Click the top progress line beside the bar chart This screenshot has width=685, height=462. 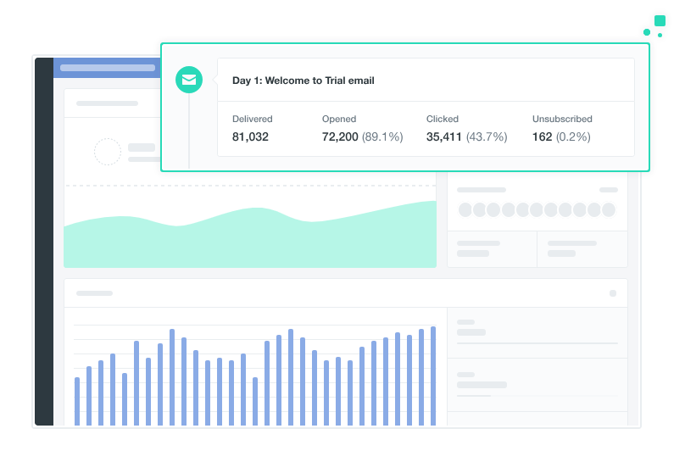coord(537,343)
